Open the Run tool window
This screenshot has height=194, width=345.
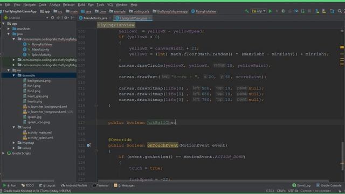[10, 185]
